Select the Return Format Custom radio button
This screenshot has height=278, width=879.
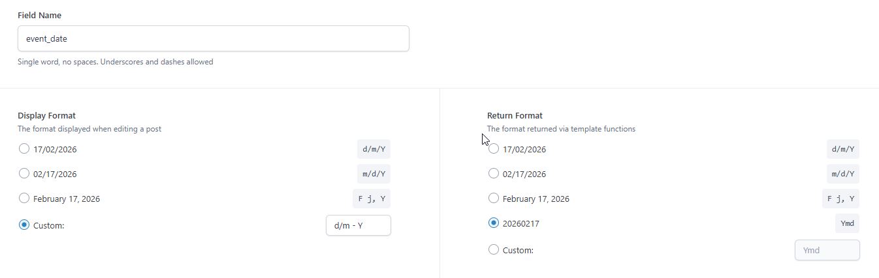point(494,250)
